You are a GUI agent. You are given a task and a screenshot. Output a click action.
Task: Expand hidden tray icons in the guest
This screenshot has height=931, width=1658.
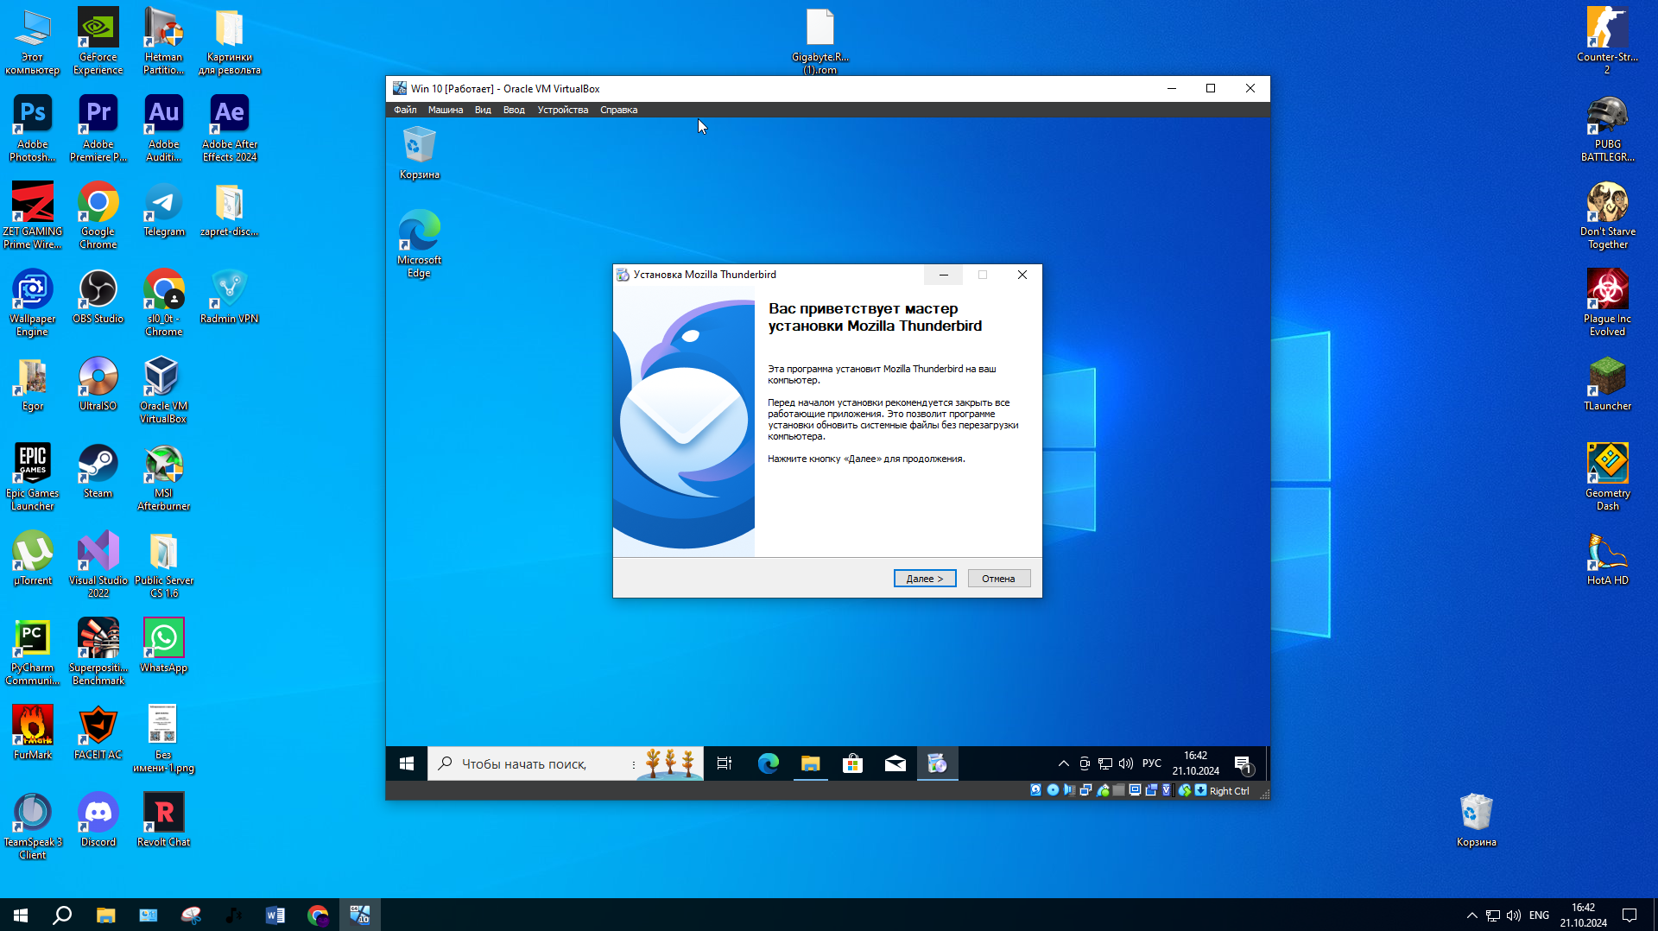pos(1064,763)
